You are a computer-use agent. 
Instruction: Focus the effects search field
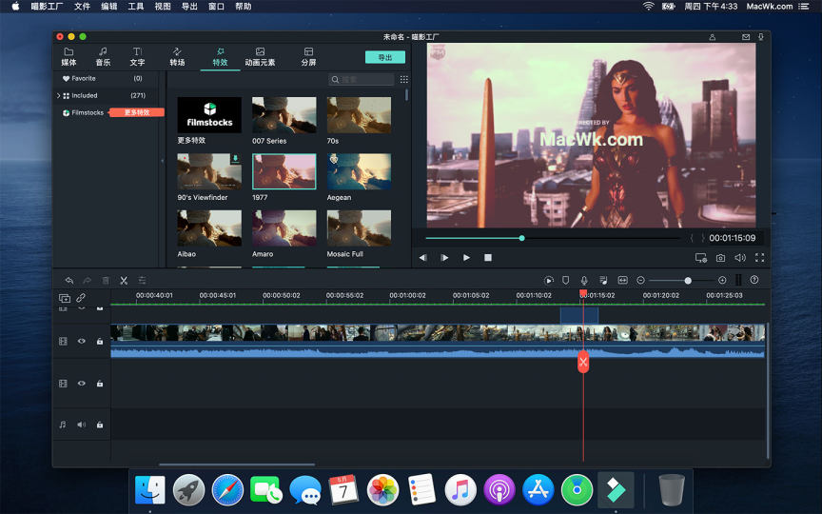click(362, 79)
